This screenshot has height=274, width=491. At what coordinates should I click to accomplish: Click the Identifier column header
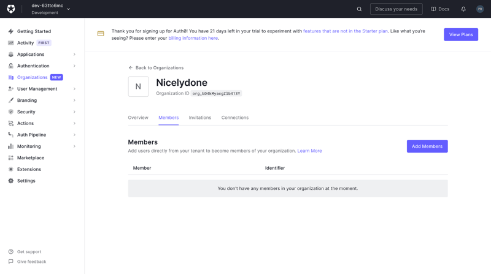275,168
